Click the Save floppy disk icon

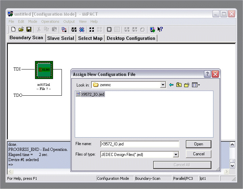[x=29, y=29]
